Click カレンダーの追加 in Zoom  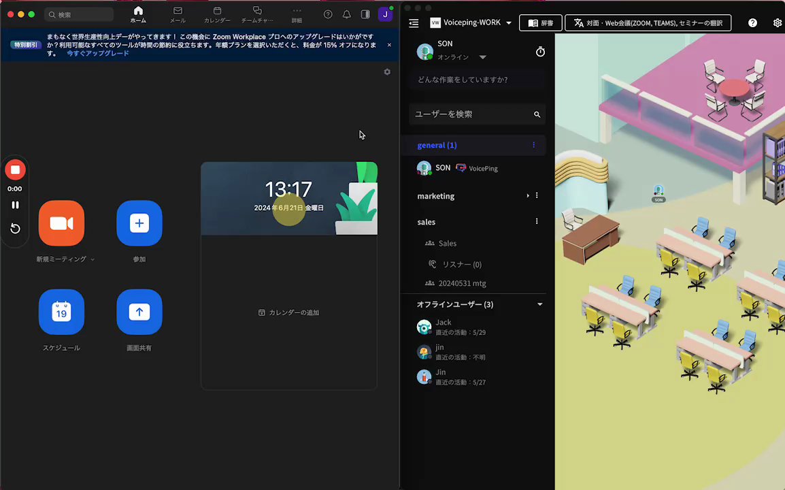pyautogui.click(x=289, y=312)
